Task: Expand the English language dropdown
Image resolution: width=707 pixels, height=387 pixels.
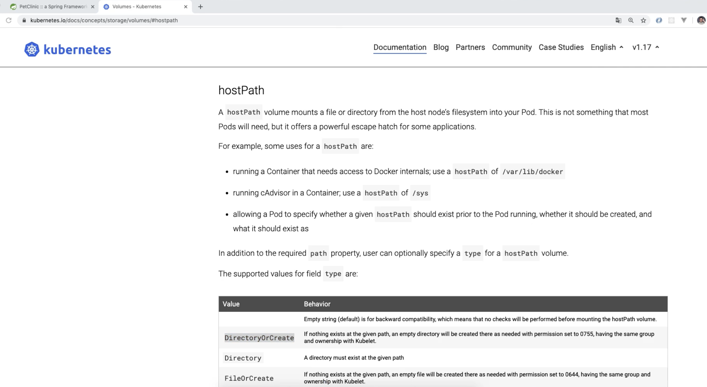Action: (x=607, y=47)
